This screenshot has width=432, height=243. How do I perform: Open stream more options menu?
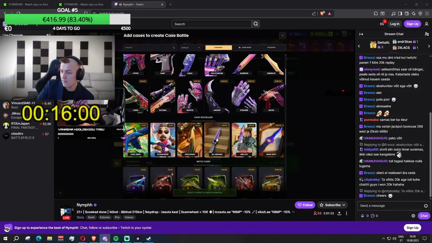coord(346,213)
